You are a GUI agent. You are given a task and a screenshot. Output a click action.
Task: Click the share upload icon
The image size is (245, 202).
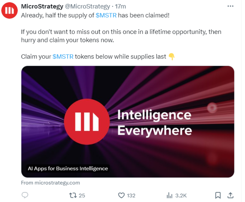(230, 195)
